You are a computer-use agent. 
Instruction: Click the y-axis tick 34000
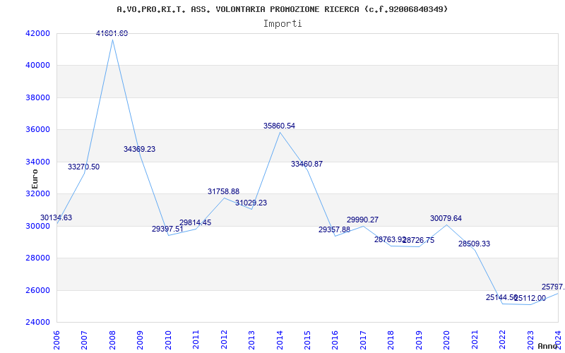(x=37, y=162)
